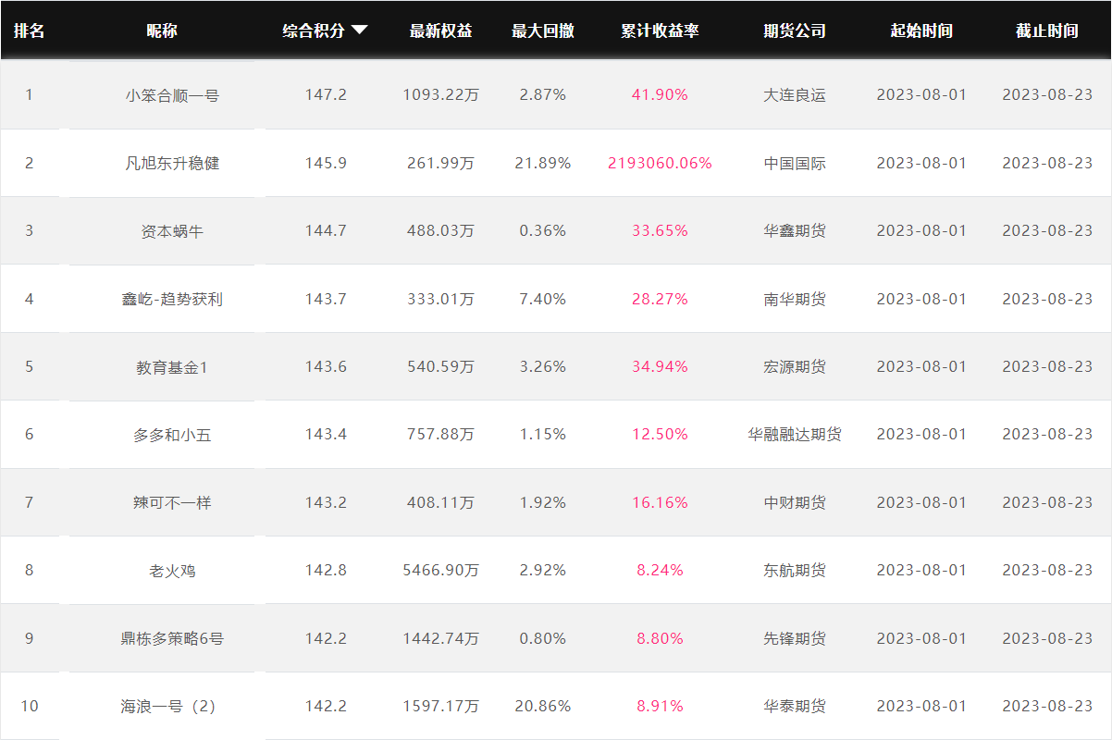1112x740 pixels.
Task: Select the 261.99万 equity value
Action: [x=441, y=163]
